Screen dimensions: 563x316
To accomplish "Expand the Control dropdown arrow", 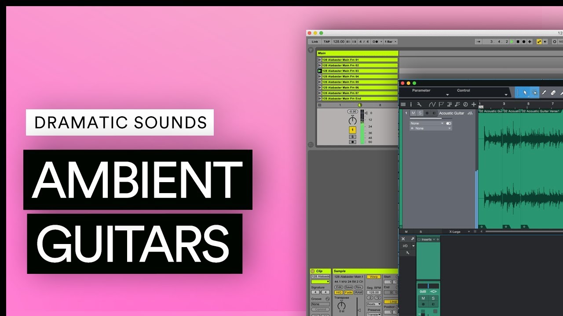I will (x=506, y=95).
